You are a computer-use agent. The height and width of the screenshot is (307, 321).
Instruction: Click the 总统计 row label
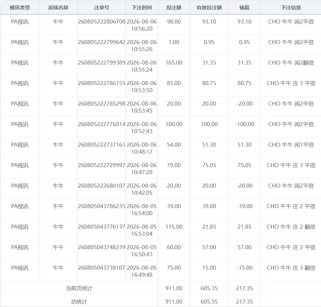79,302
